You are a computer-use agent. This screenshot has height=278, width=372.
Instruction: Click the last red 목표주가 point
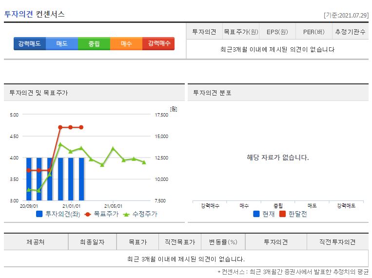pyautogui.click(x=81, y=127)
